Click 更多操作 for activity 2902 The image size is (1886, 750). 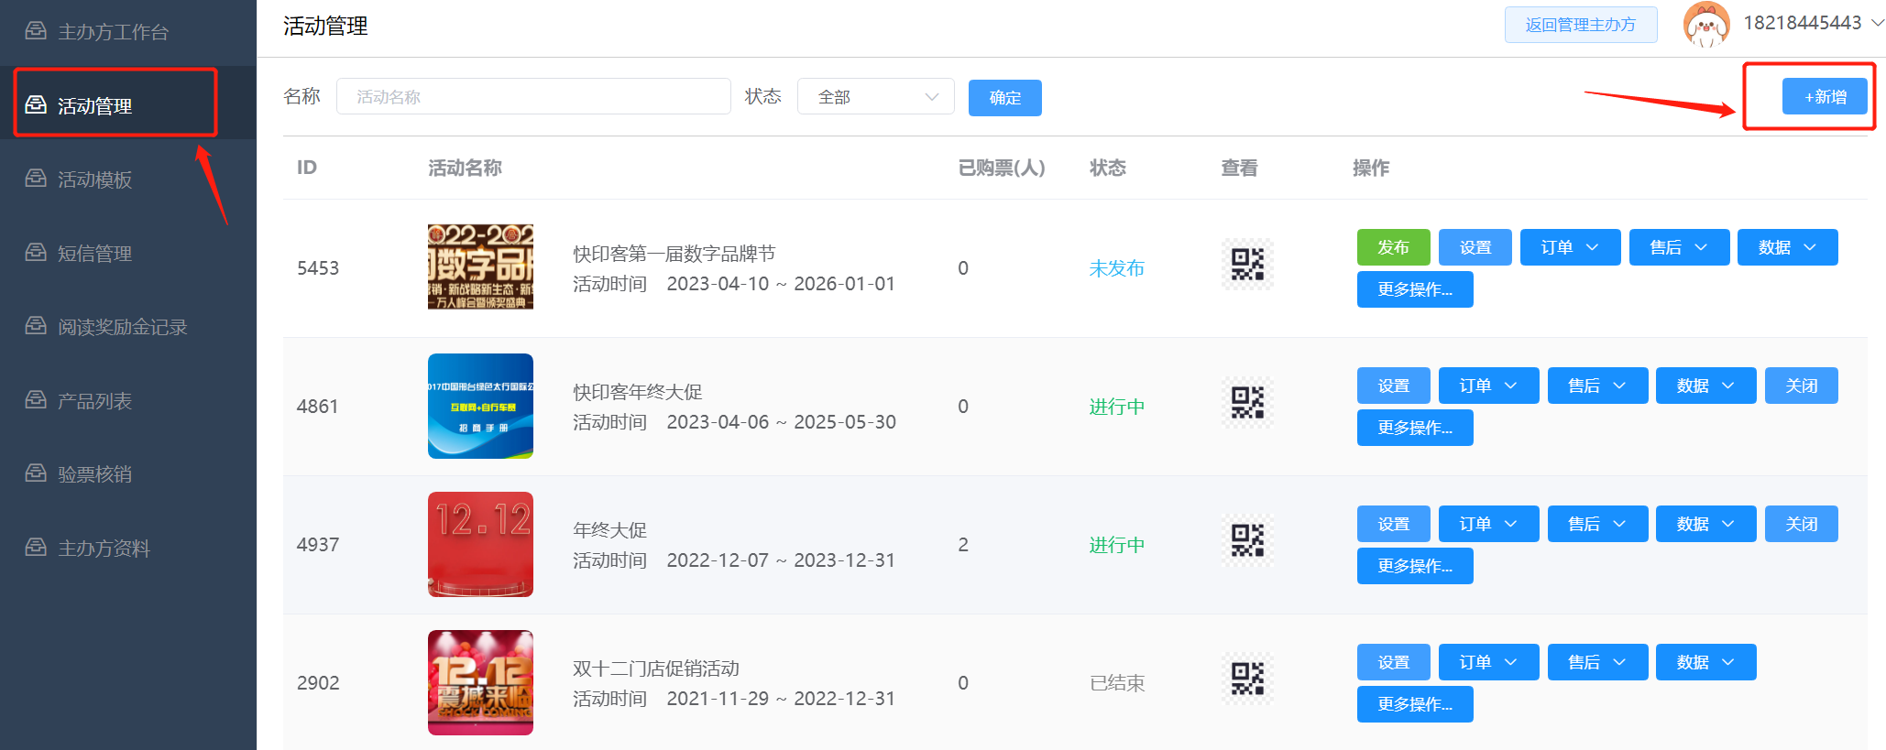tap(1414, 704)
